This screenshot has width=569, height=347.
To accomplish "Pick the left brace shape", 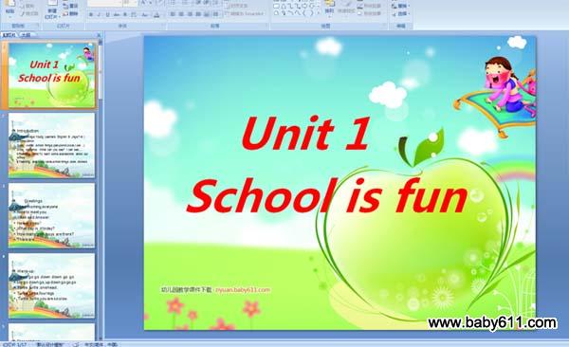I will (x=304, y=13).
